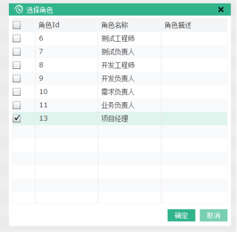The width and height of the screenshot is (237, 232).
Task: Toggle the select-all checkbox in header
Action: [17, 25]
